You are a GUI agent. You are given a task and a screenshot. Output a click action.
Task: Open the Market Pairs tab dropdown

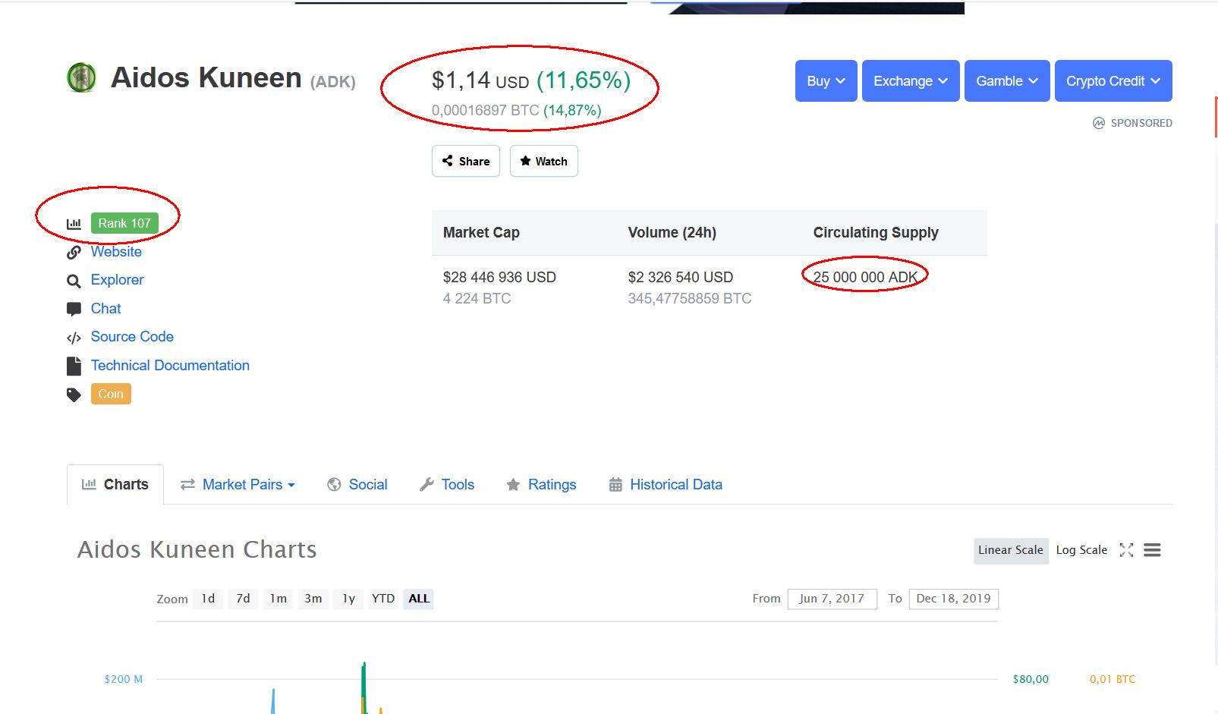(x=238, y=484)
